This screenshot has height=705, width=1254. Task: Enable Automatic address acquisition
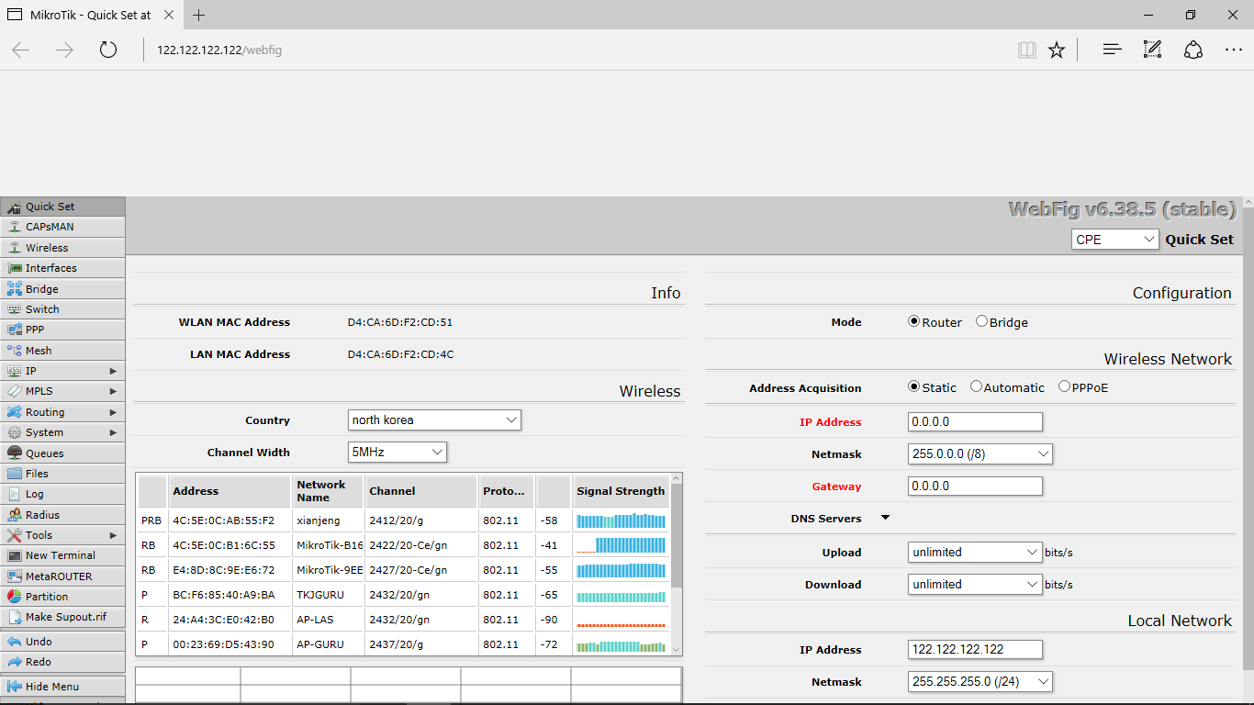point(976,386)
